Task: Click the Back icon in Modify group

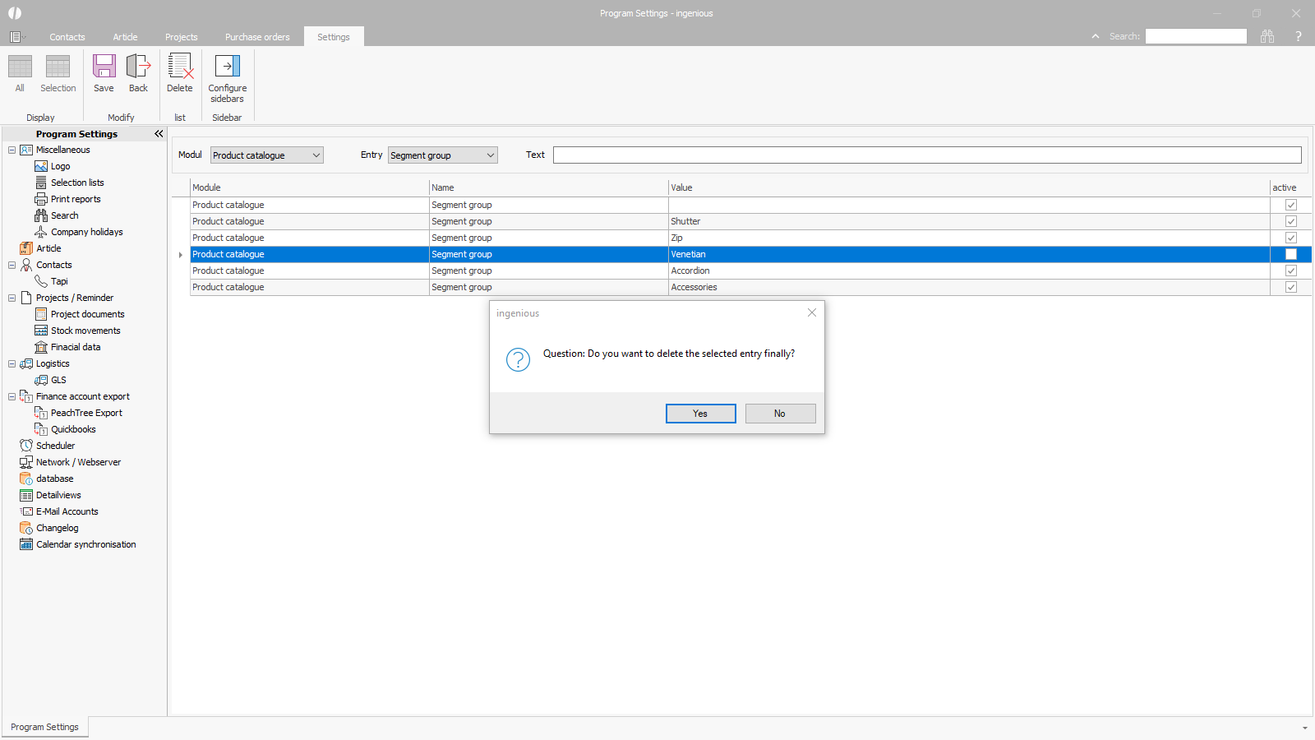Action: click(138, 73)
